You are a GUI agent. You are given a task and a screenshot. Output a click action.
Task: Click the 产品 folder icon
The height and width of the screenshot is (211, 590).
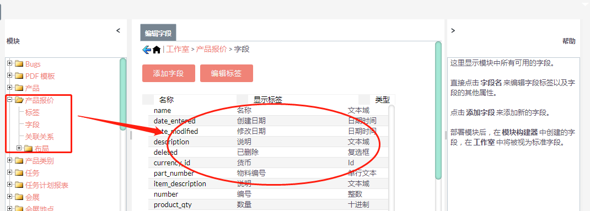pyautogui.click(x=19, y=88)
